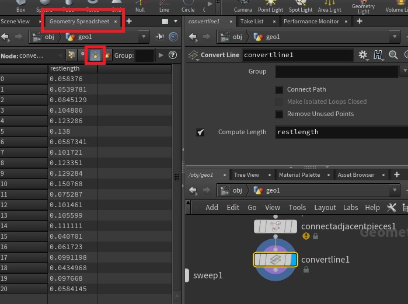The width and height of the screenshot is (408, 304).
Task: Open the group selection arrow in spreadsheet
Action: [161, 55]
